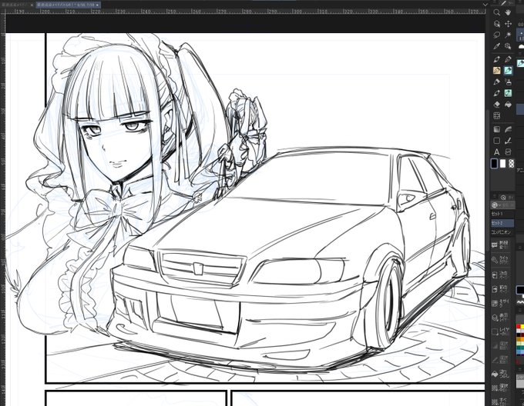Image resolution: width=524 pixels, height=406 pixels.
Task: Select the active teal-highlighted pencil tool
Action: click(509, 70)
